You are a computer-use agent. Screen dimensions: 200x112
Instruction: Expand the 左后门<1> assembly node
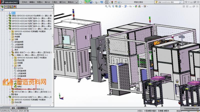point(7,97)
